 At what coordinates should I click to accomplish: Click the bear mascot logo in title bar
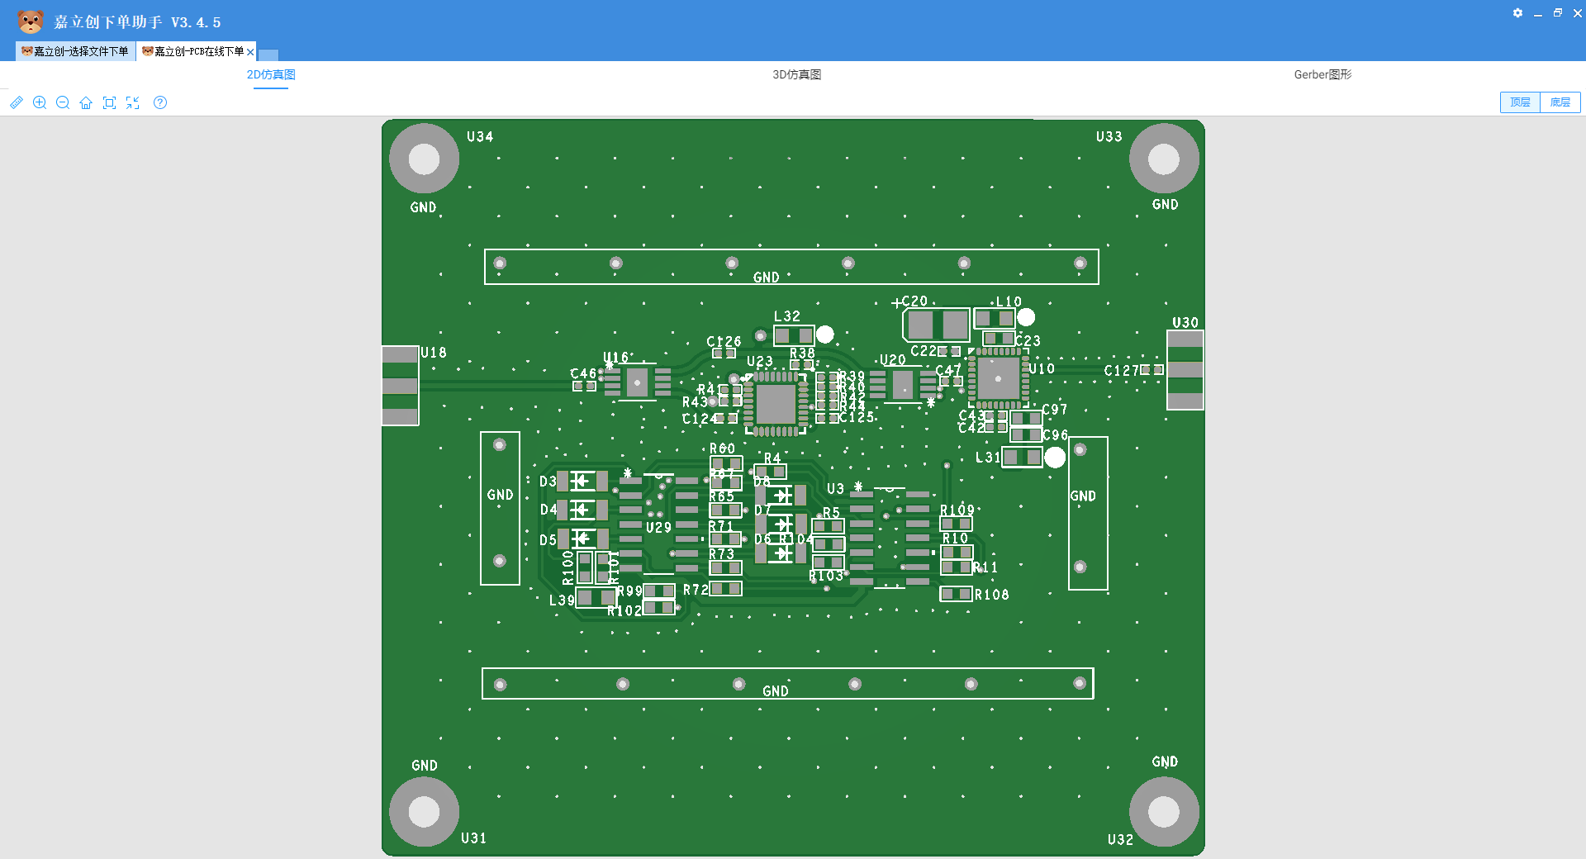pyautogui.click(x=31, y=21)
